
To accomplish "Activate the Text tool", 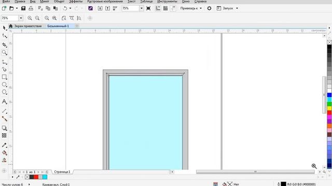I will 5,102.
